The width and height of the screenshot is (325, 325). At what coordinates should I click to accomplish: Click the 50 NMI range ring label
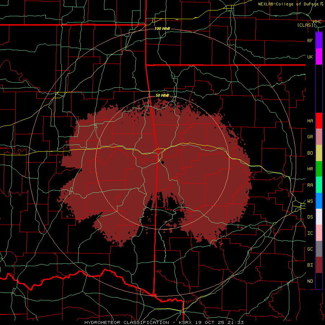pyautogui.click(x=162, y=95)
